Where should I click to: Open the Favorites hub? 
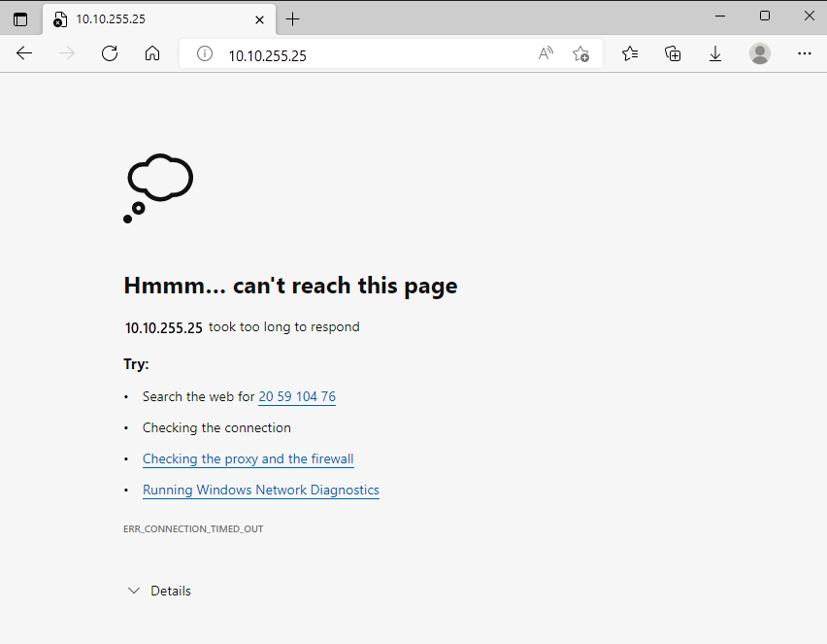click(630, 53)
